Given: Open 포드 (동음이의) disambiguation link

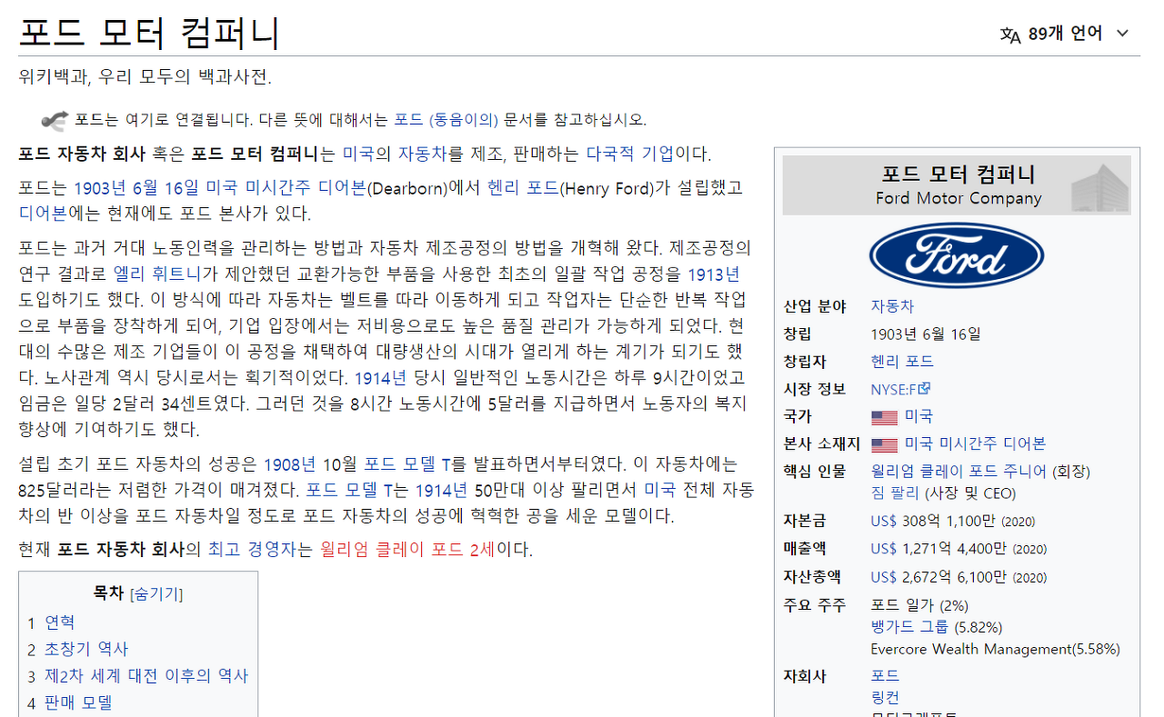Looking at the screenshot, I should click(x=447, y=120).
